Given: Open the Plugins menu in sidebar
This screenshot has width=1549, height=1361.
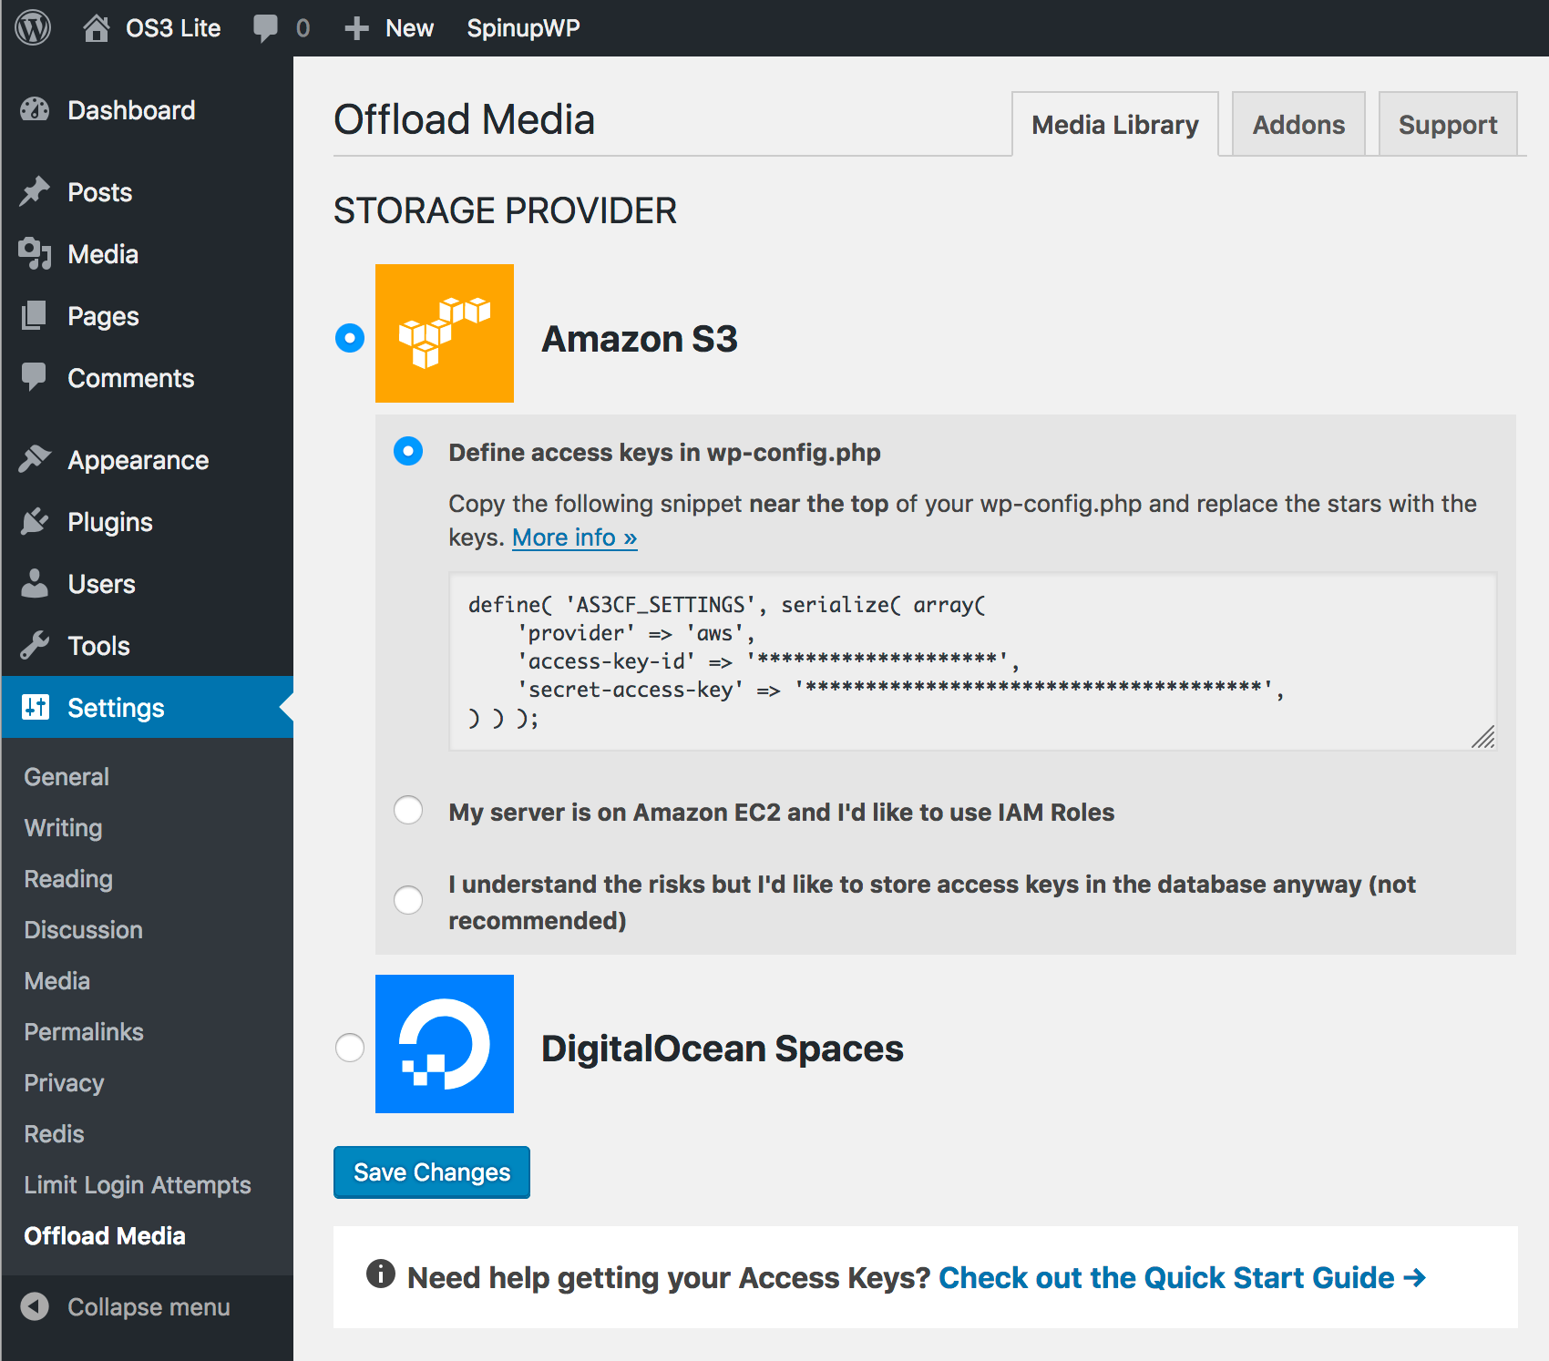Looking at the screenshot, I should pyautogui.click(x=109, y=522).
